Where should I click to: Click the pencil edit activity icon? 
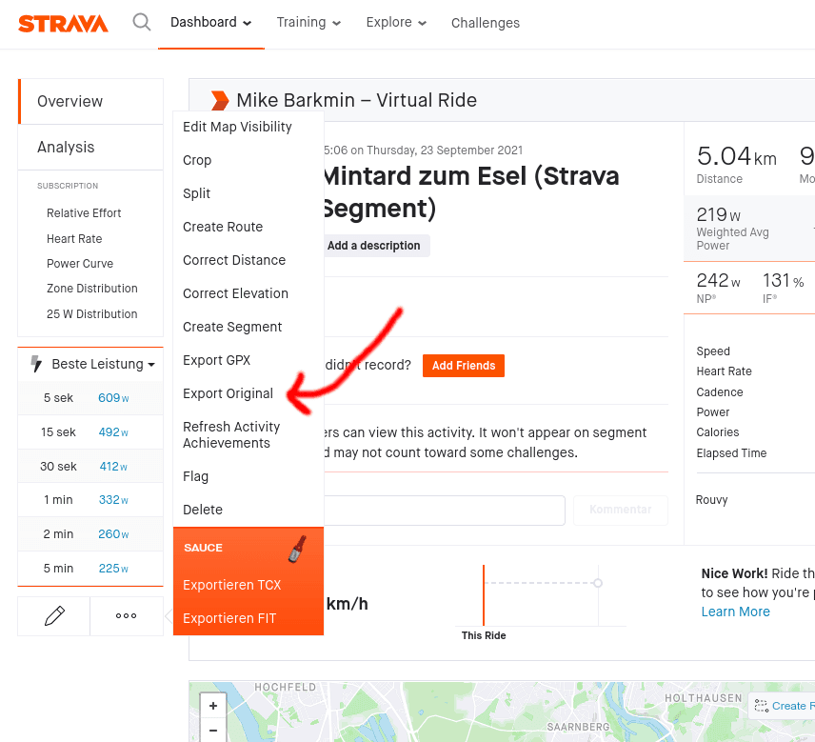(x=54, y=616)
